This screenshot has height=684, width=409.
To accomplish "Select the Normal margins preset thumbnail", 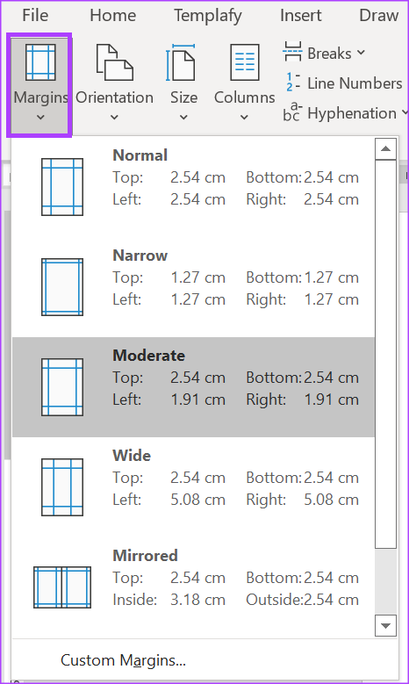I will (62, 187).
